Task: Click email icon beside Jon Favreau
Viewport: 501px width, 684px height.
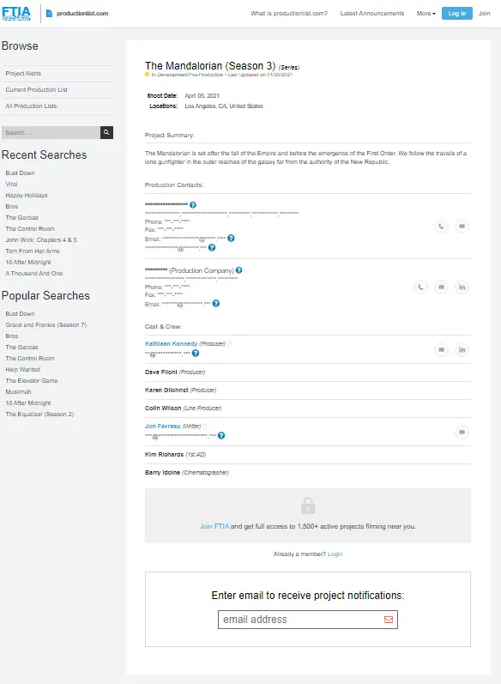Action: click(x=462, y=433)
